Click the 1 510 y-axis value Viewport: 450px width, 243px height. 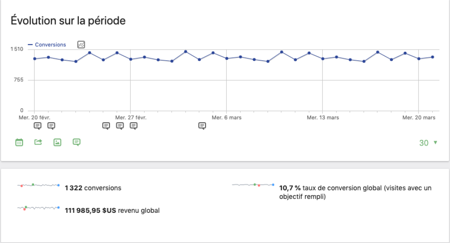(17, 49)
